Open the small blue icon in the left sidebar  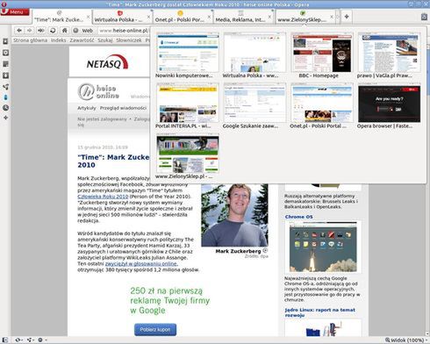5,97
